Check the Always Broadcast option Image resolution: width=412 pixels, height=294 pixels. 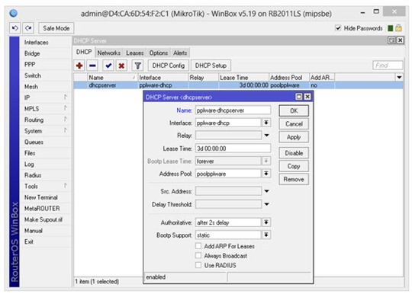click(198, 255)
